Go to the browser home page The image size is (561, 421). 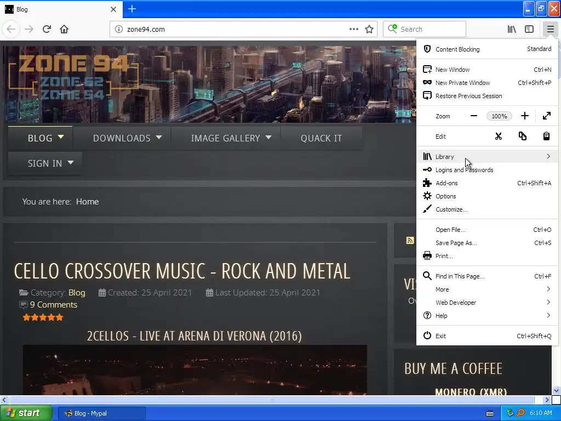[x=64, y=29]
